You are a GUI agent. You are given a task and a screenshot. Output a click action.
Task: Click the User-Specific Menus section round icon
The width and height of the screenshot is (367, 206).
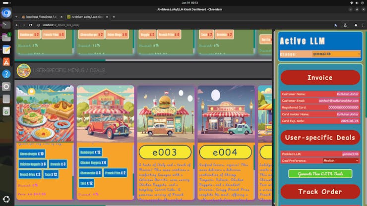pyautogui.click(x=23, y=70)
